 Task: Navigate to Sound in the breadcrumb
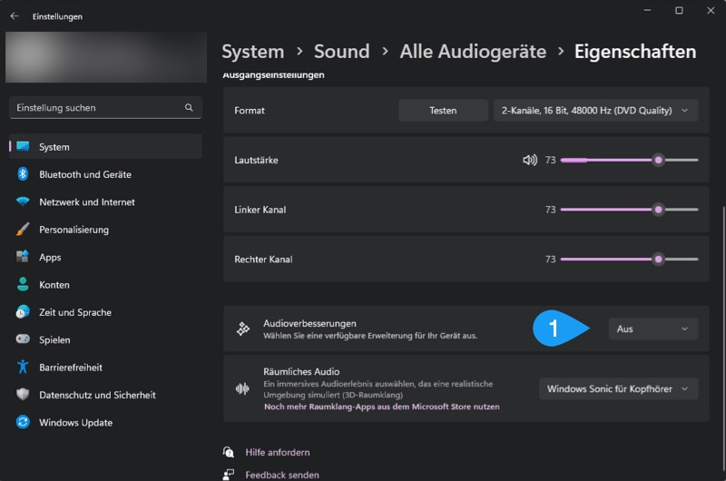[x=341, y=52]
